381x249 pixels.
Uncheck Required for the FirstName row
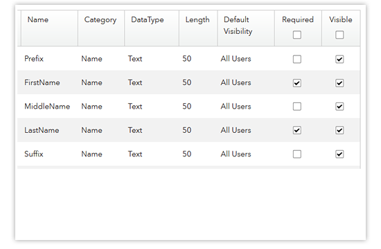click(x=297, y=83)
